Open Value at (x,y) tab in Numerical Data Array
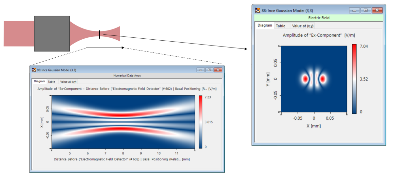Screen dimensions: 393x177 [68, 82]
